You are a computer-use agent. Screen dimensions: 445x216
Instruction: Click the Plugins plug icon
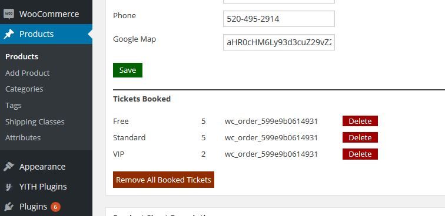tap(9, 207)
